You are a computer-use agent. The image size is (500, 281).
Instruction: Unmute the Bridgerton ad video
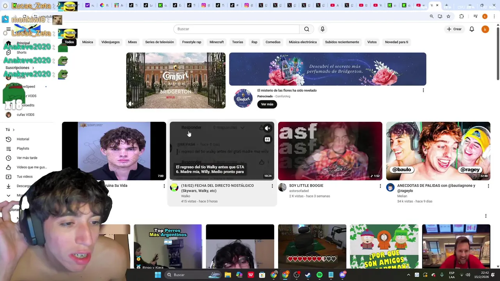131,104
